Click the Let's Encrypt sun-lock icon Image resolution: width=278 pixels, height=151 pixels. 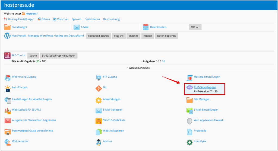pyautogui.click(x=8, y=88)
